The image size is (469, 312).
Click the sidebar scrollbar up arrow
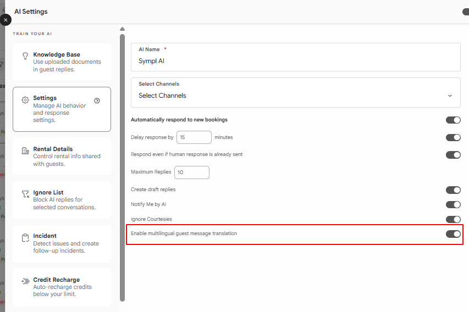point(122,29)
